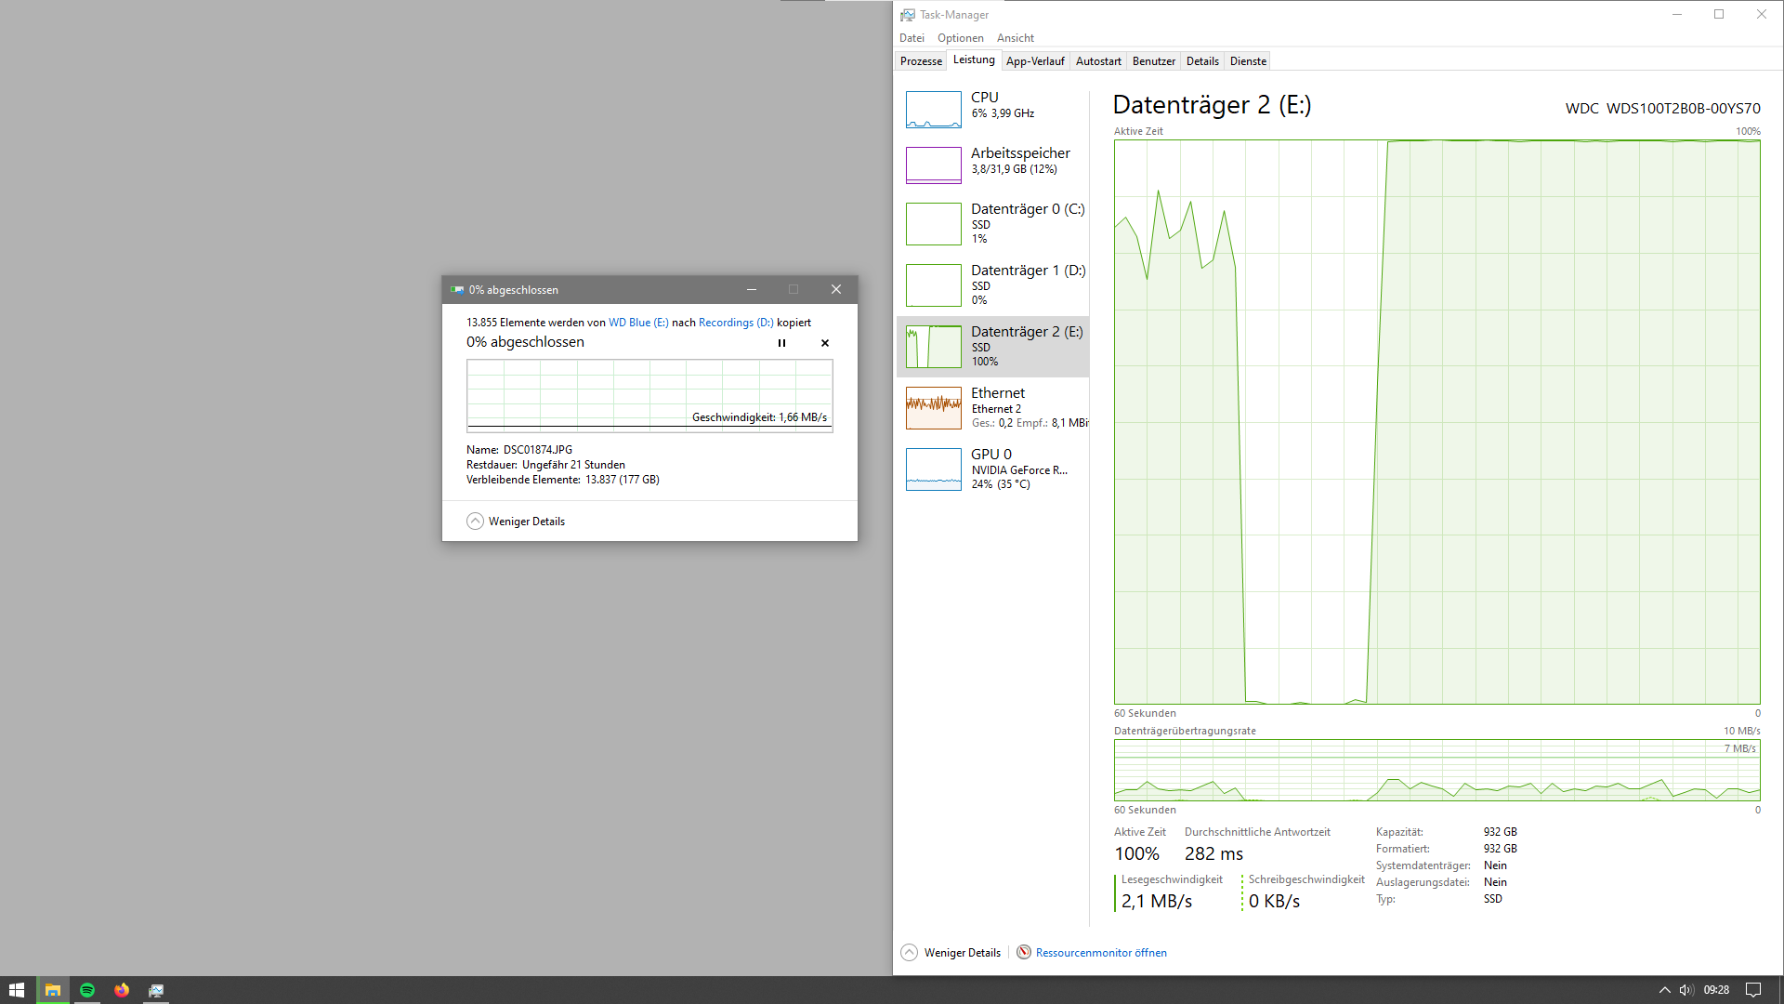Switch to the Prozesse tab
Viewport: 1784px width, 1004px height.
pyautogui.click(x=921, y=61)
